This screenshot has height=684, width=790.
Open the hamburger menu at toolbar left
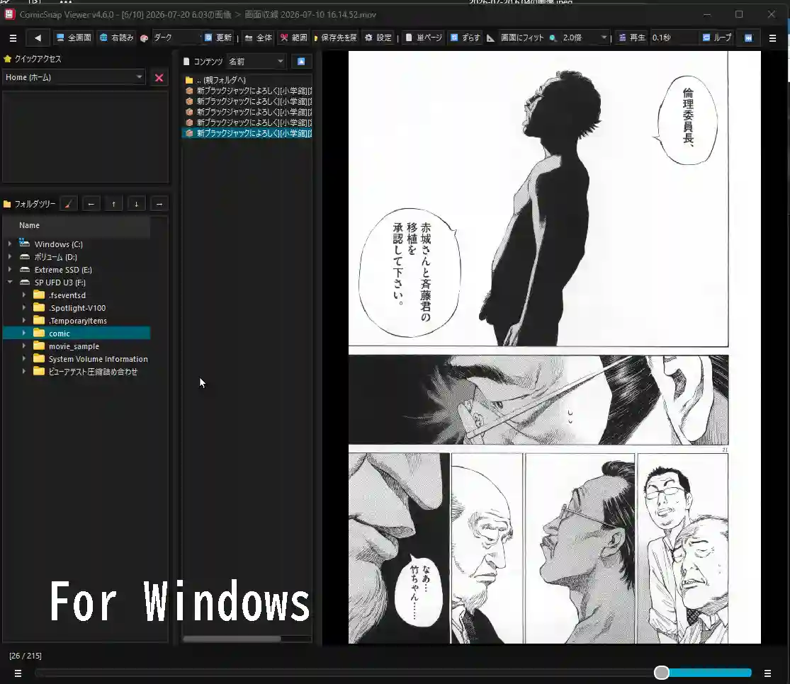pos(13,38)
